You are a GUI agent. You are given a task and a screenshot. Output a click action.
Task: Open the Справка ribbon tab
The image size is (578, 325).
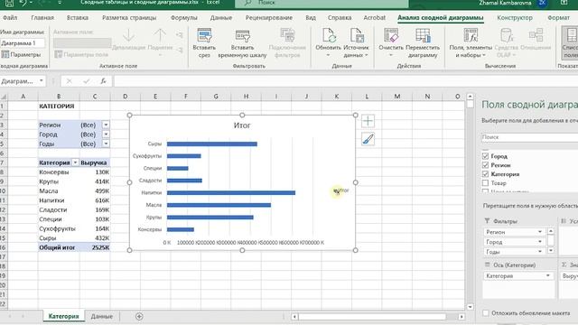[x=340, y=18]
